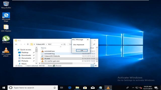
Task: Select the Microsoft Edge desktop shortcut
Action: pyautogui.click(x=6, y=17)
